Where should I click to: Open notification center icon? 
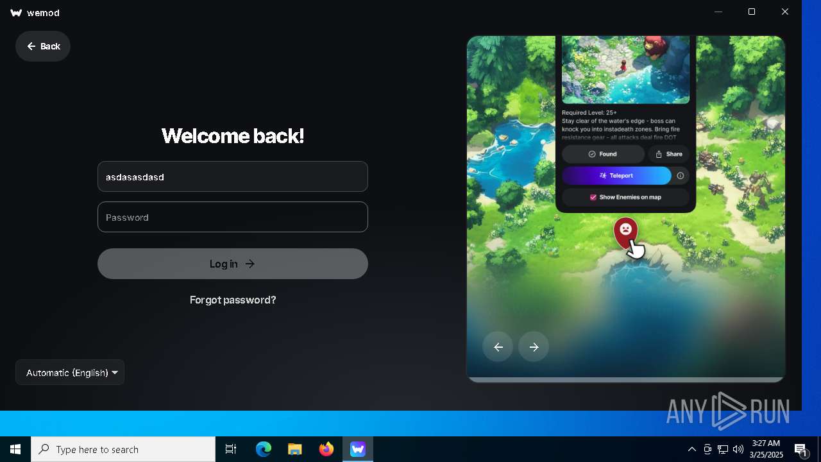[801, 449]
